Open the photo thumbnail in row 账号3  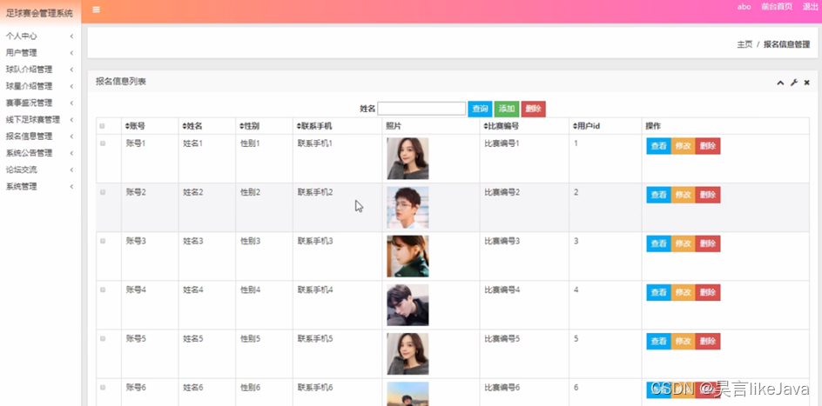tap(408, 256)
